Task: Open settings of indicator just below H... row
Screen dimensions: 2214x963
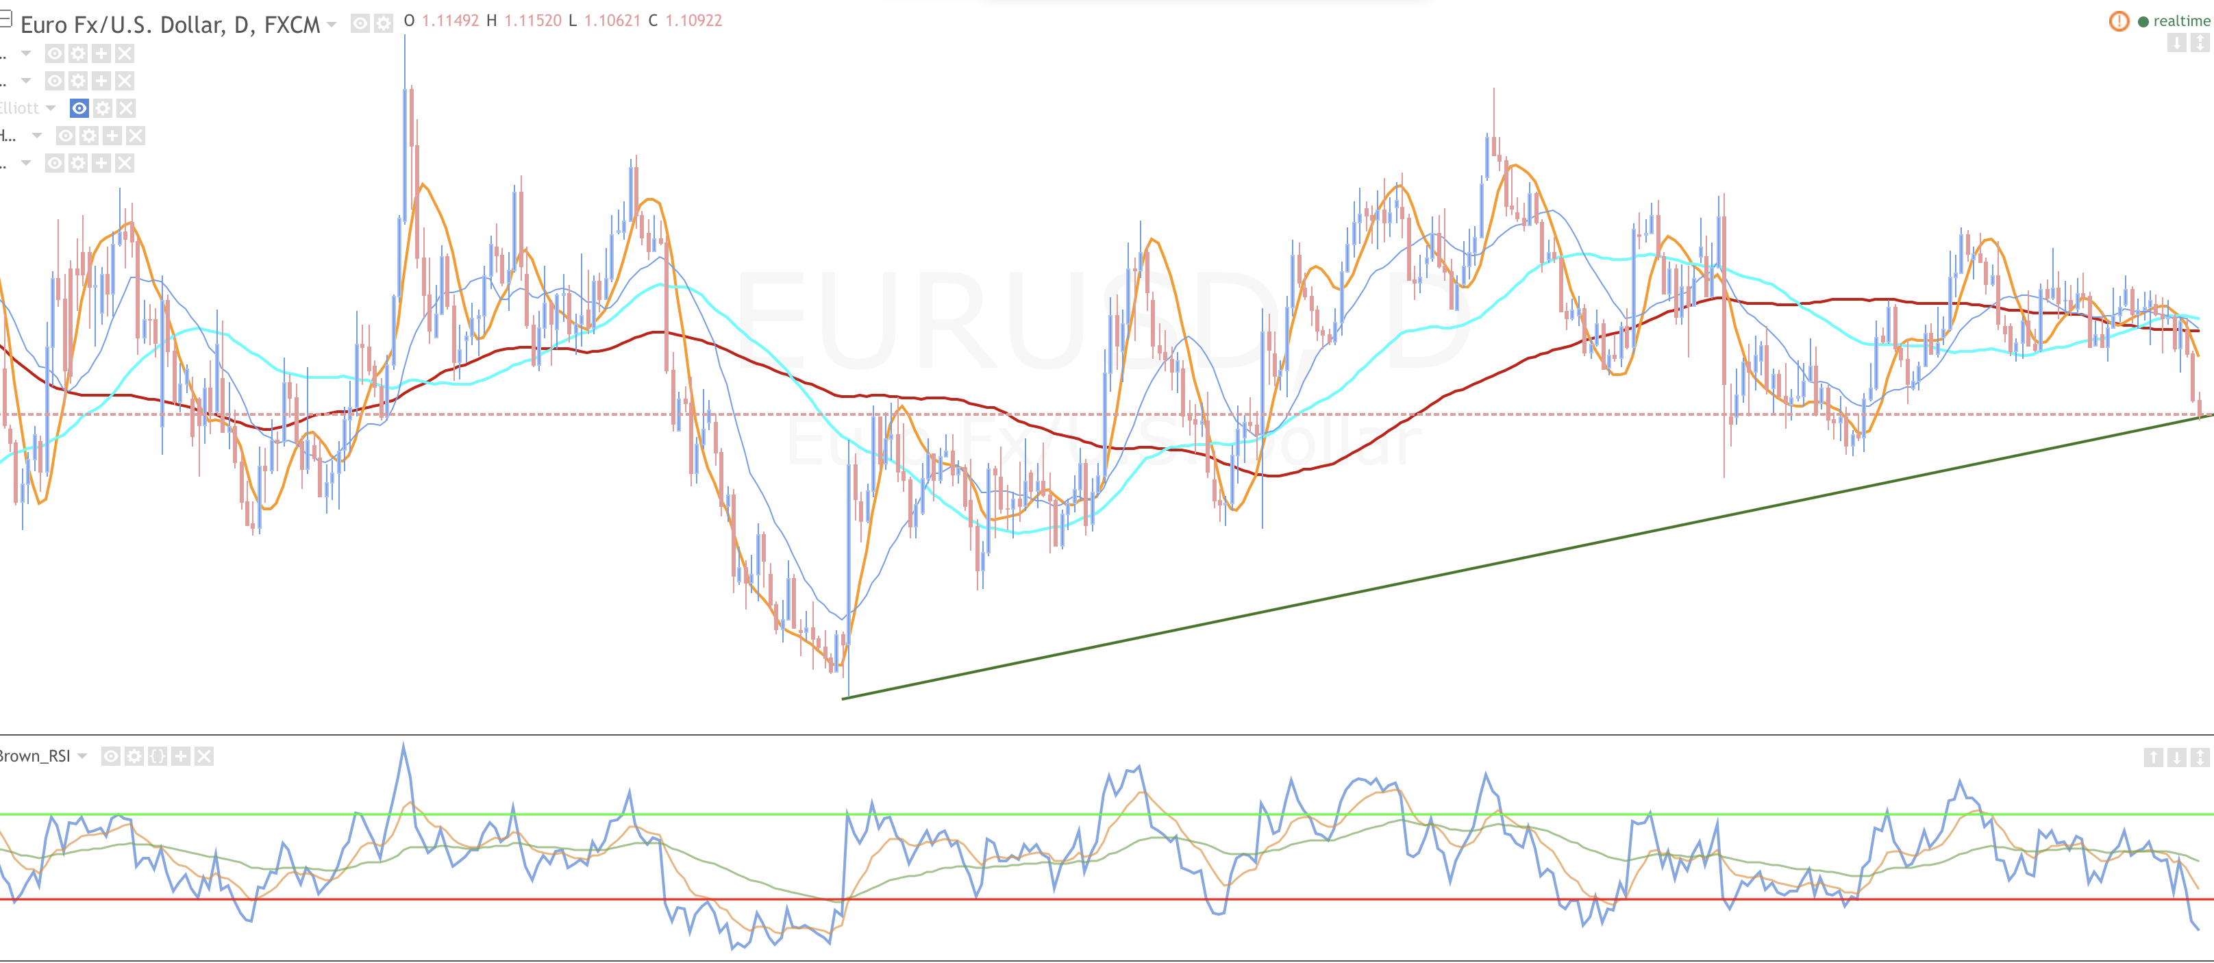Action: (78, 163)
